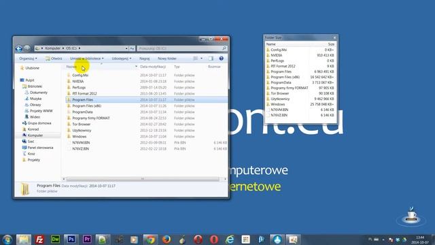Click the coffee cup desktop gadget icon
The image size is (435, 245).
tap(411, 216)
